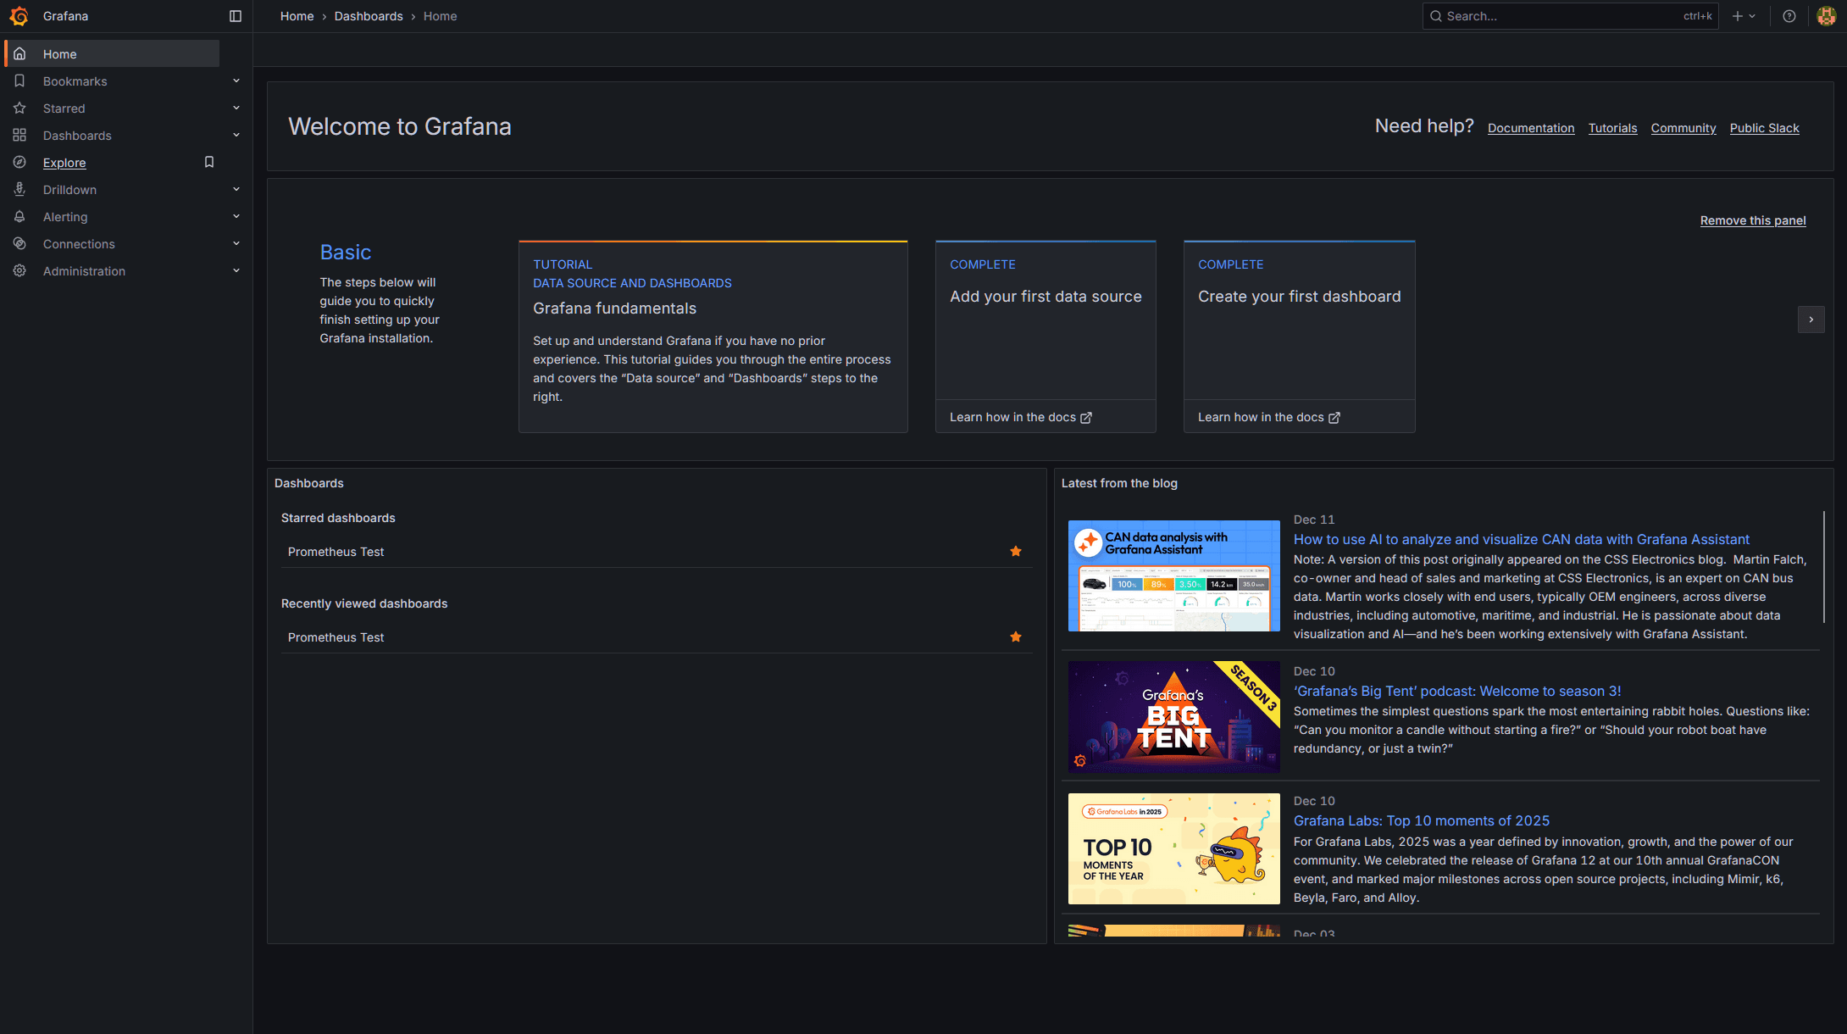Unstar the Prometheus Test dashboard
The width and height of the screenshot is (1847, 1034).
point(1015,551)
